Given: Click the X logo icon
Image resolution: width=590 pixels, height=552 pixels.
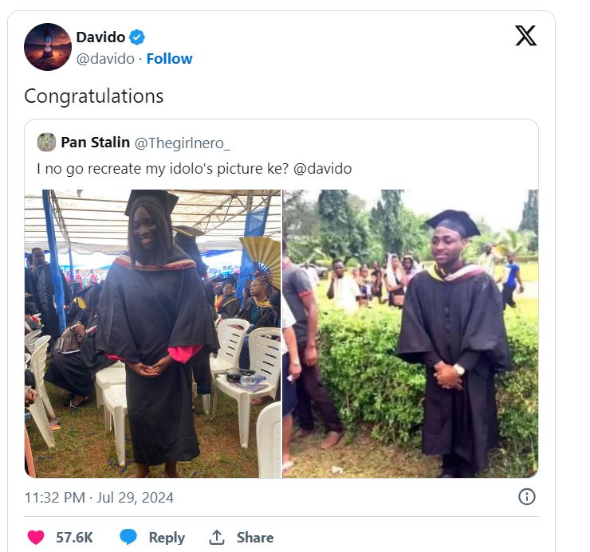Looking at the screenshot, I should coord(525,36).
